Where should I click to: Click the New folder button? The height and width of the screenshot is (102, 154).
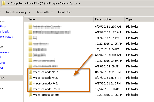[x=65, y=12]
